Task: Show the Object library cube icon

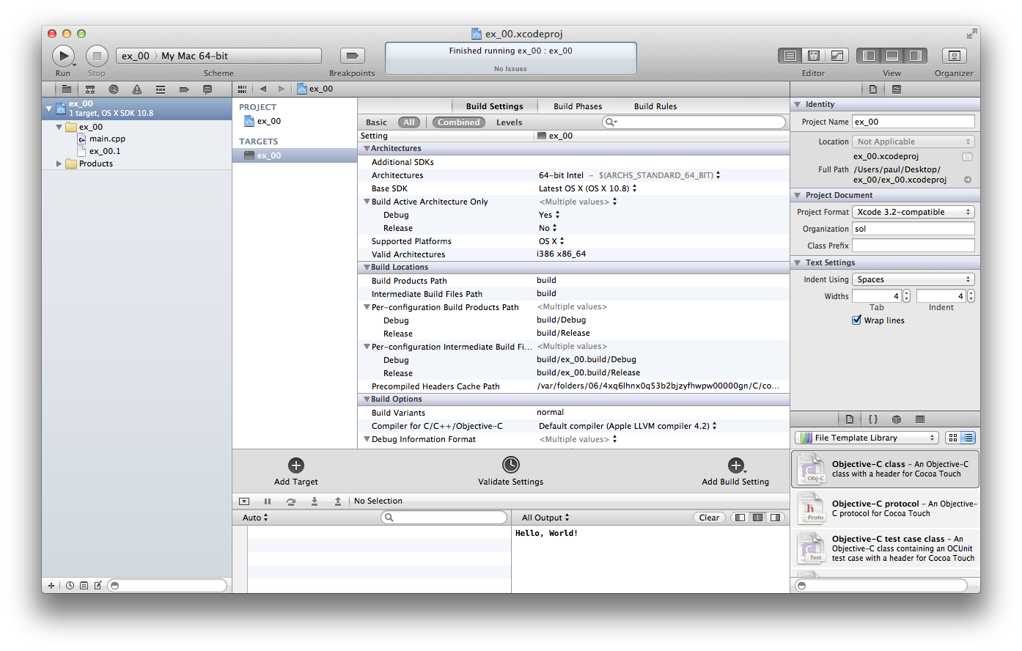Action: (897, 419)
